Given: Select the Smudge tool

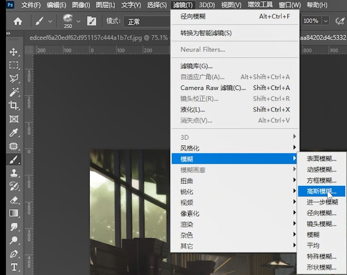Looking at the screenshot, I should tap(14, 227).
